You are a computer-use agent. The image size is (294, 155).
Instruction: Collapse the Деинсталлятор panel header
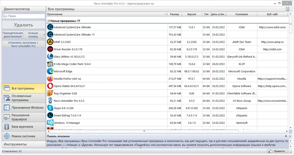(24, 9)
